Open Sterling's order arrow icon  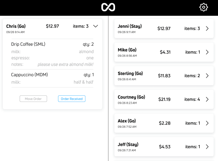click(207, 76)
